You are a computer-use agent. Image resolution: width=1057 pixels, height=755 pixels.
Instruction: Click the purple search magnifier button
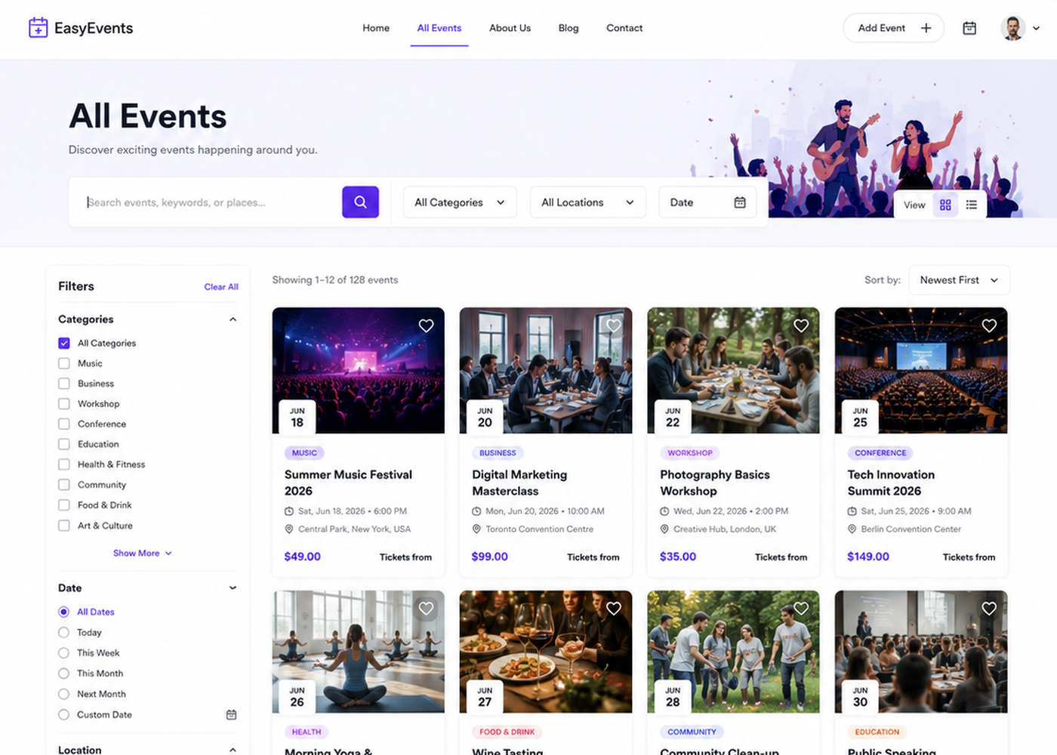pos(360,202)
